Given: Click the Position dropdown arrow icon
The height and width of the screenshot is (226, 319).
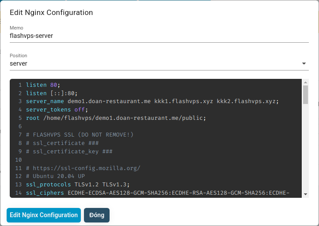Looking at the screenshot, I should click(x=304, y=63).
